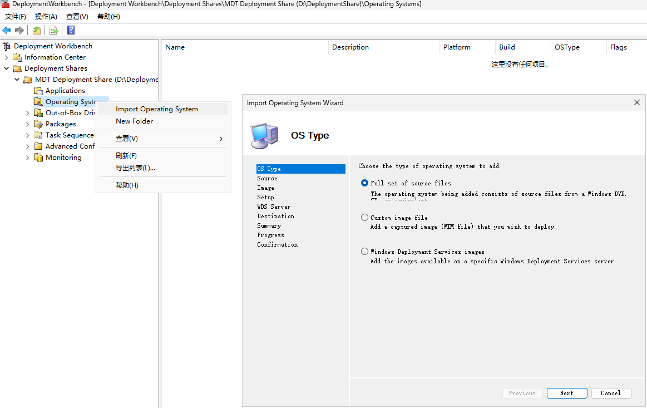Image resolution: width=647 pixels, height=408 pixels.
Task: Select the Full set of source files option
Action: pos(364,183)
